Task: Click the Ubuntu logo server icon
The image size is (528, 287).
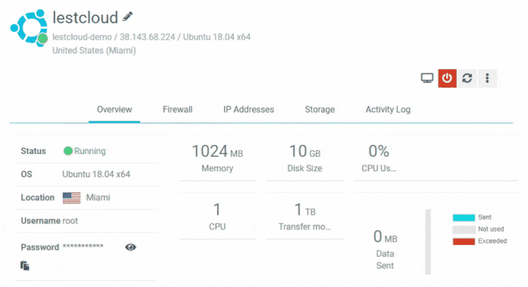Action: pyautogui.click(x=29, y=28)
